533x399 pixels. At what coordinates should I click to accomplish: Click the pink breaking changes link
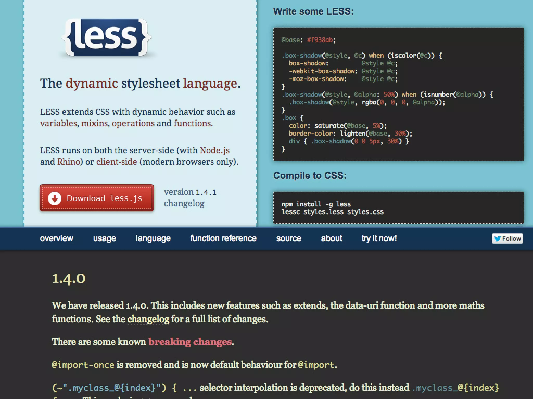[190, 342]
